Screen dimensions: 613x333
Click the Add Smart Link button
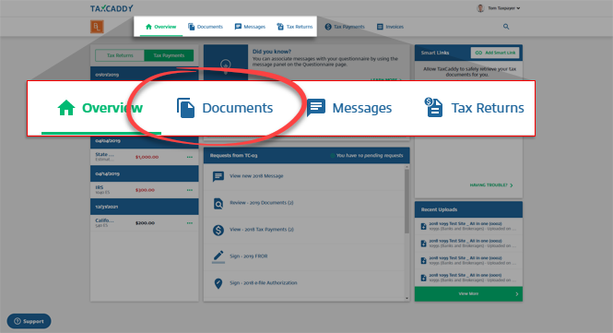click(495, 53)
